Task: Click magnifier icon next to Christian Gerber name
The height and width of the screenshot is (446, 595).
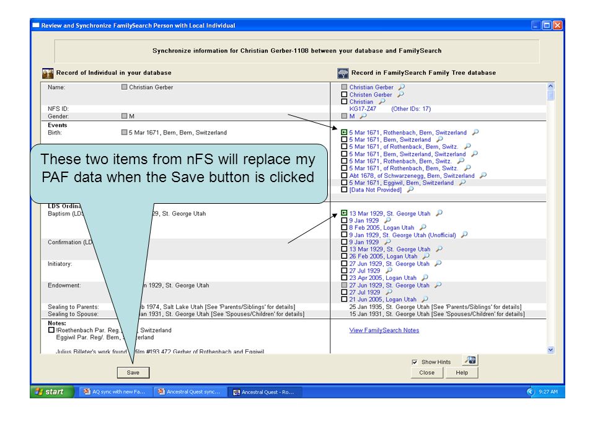Action: [402, 87]
